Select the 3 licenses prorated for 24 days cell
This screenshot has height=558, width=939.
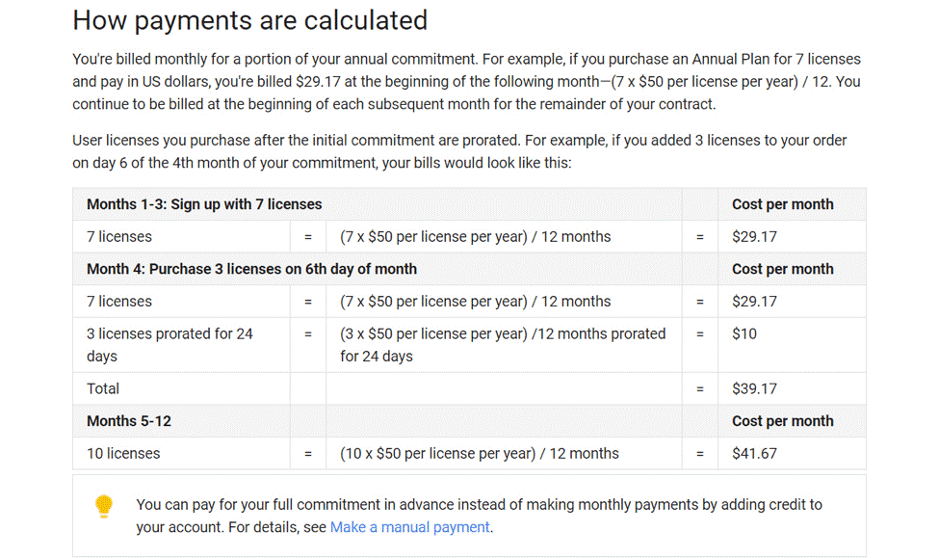tap(181, 345)
